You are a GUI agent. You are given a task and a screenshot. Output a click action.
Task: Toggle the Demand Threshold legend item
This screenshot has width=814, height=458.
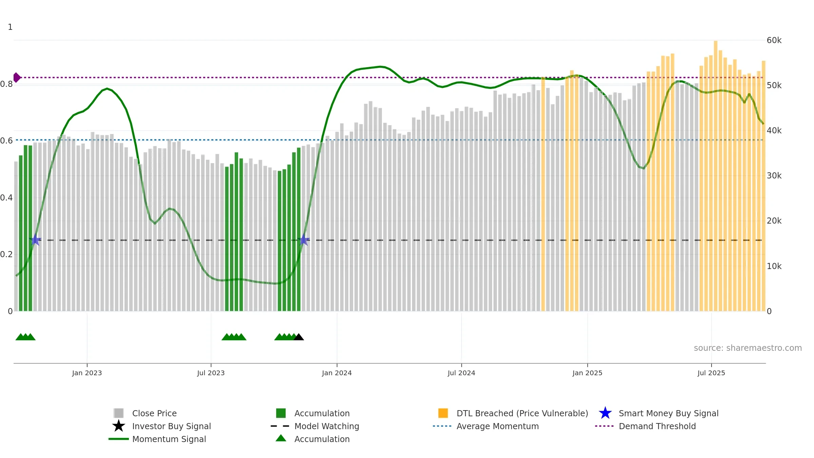coord(657,426)
